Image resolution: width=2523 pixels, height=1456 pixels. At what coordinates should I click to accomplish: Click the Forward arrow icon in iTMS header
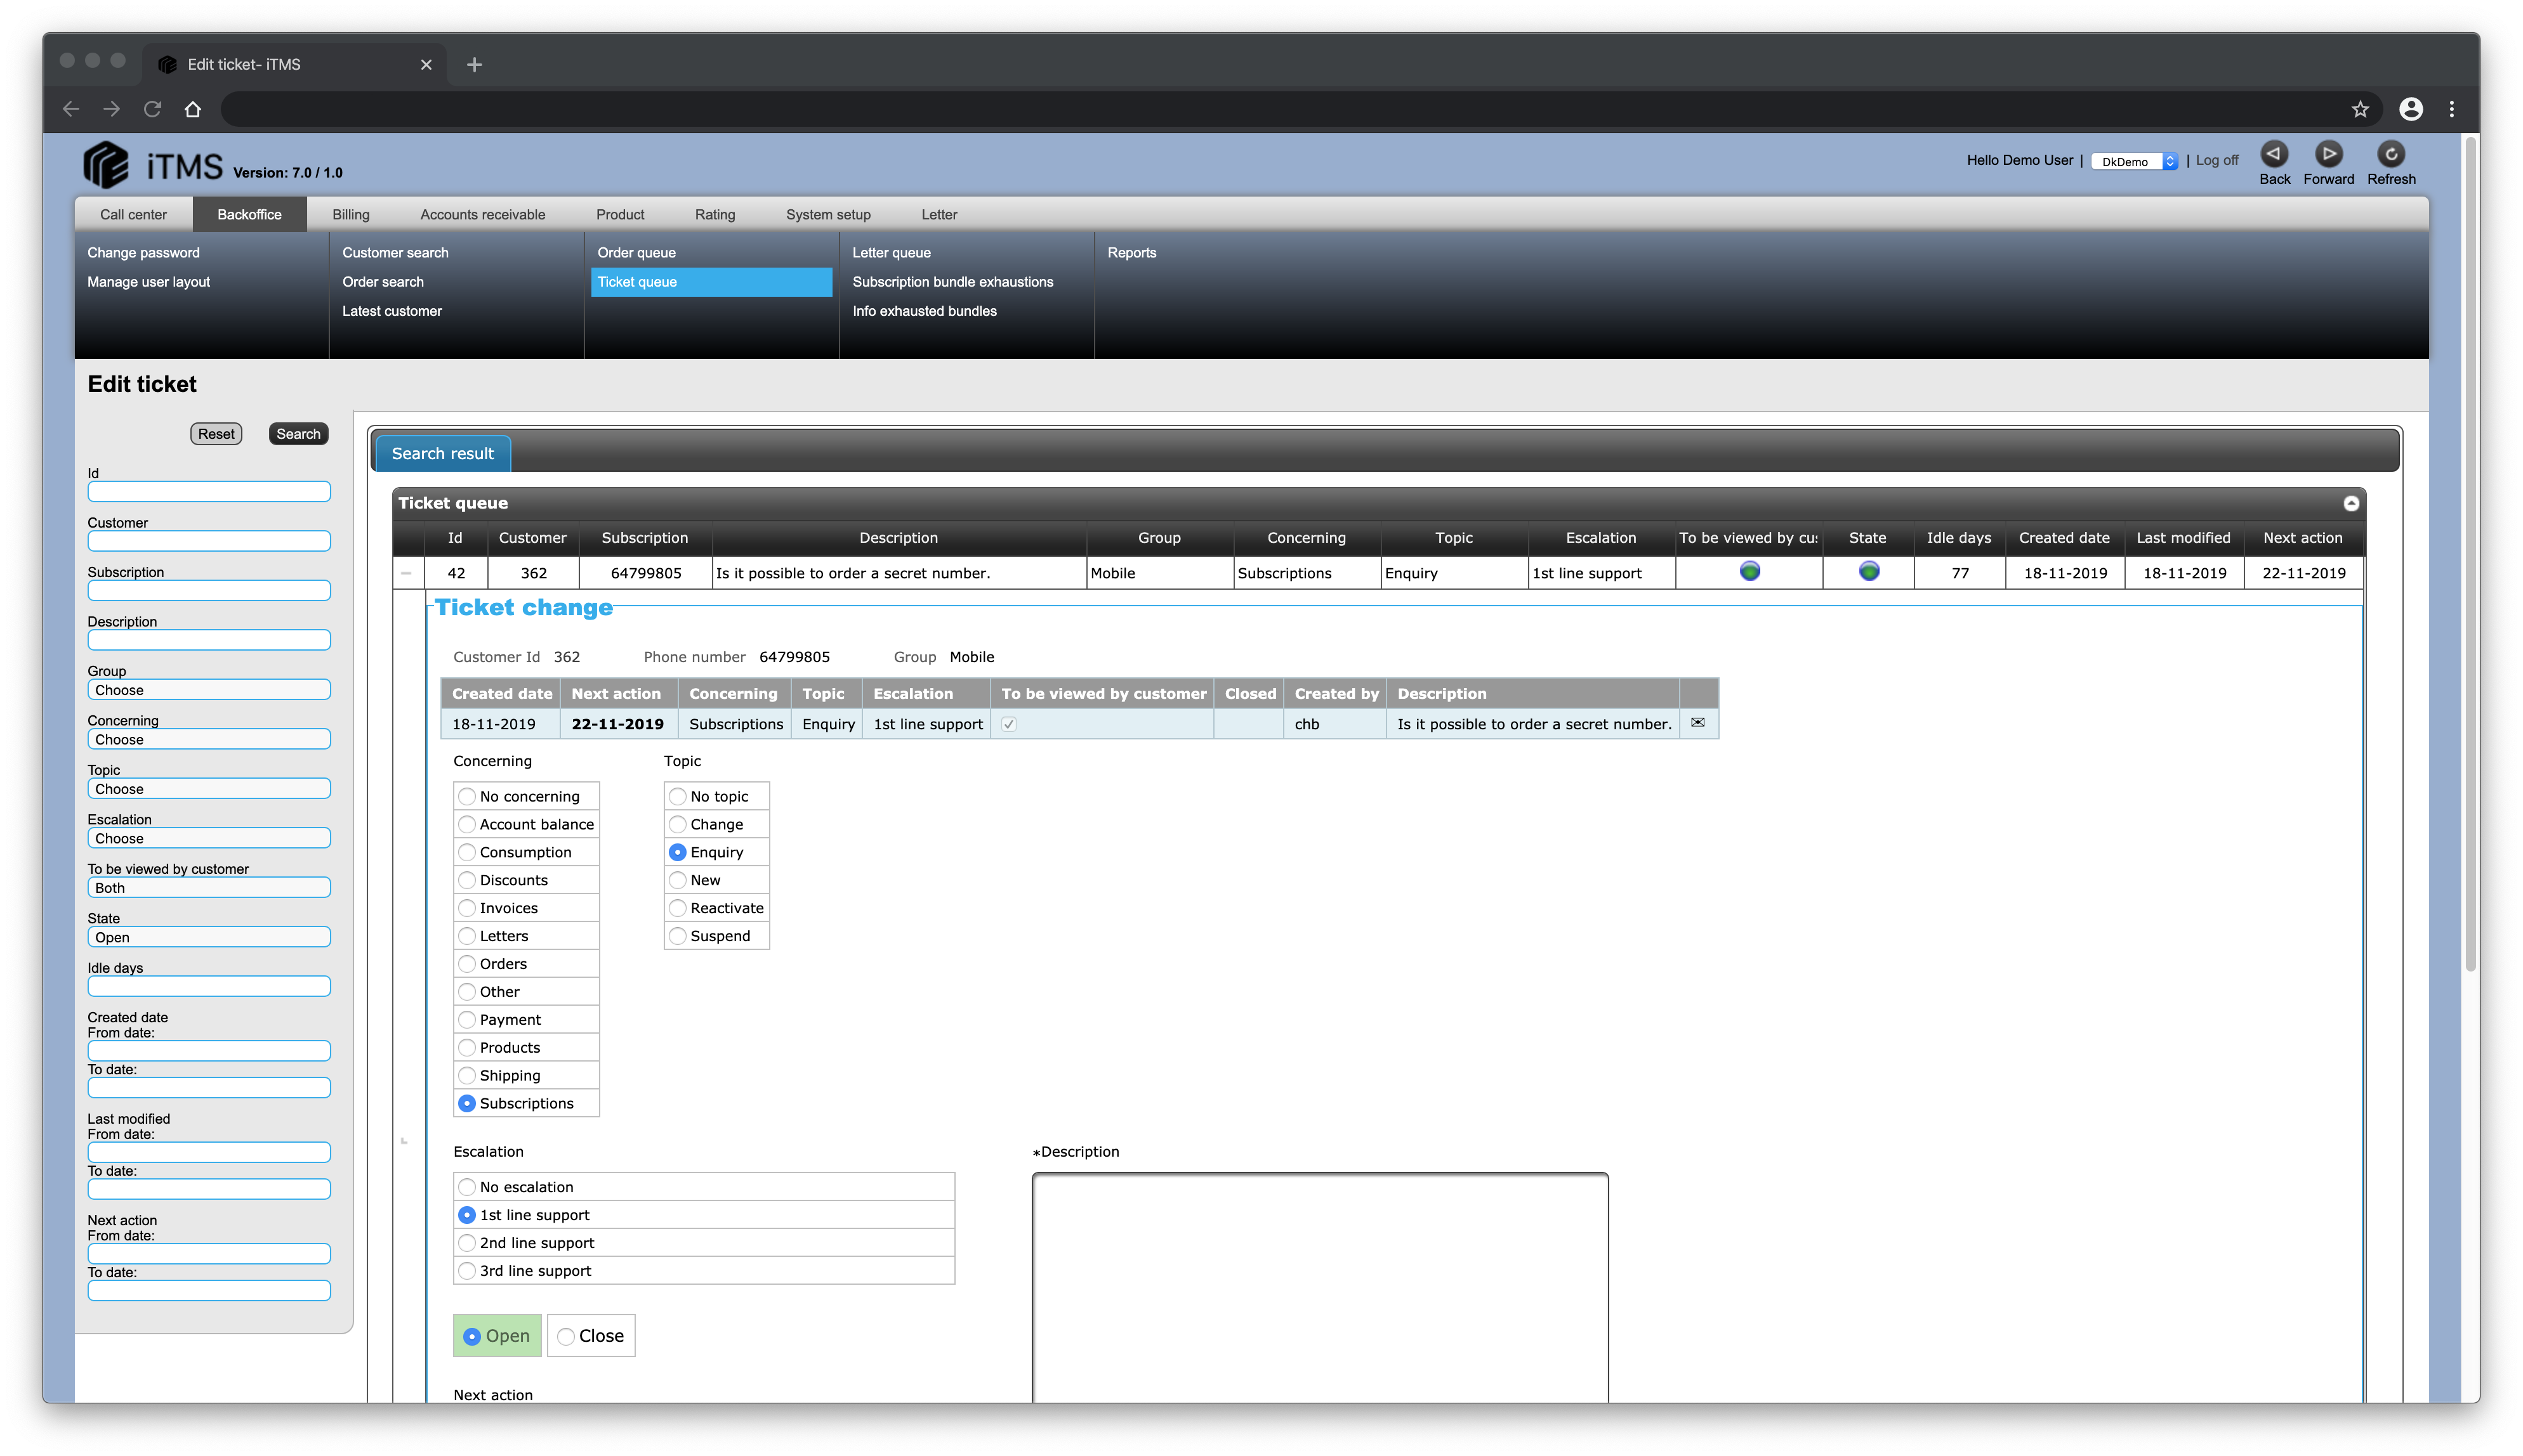coord(2329,154)
